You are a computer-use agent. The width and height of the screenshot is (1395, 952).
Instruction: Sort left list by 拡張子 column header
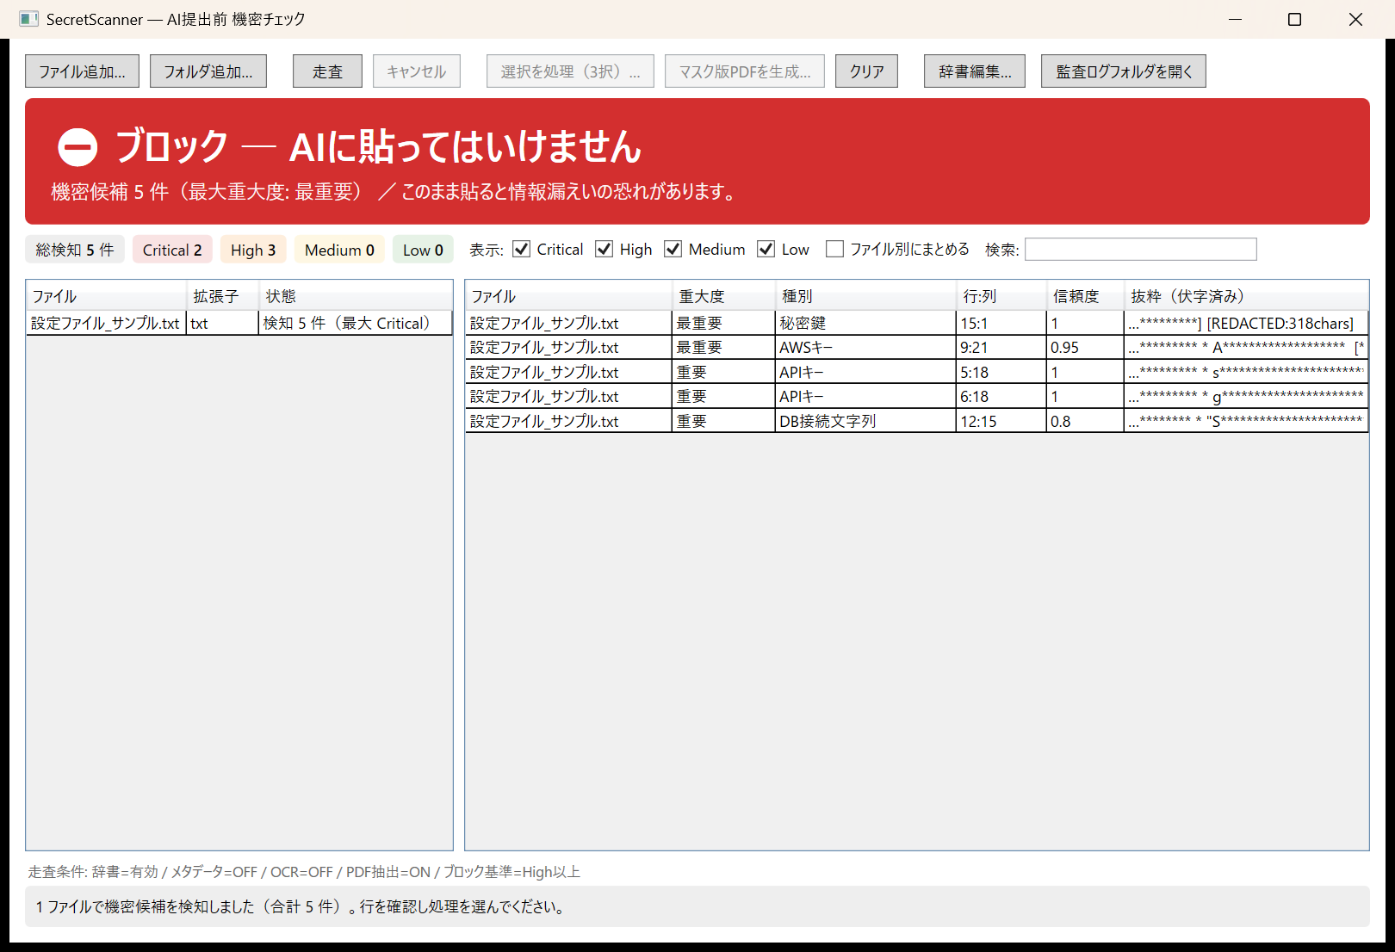point(223,296)
